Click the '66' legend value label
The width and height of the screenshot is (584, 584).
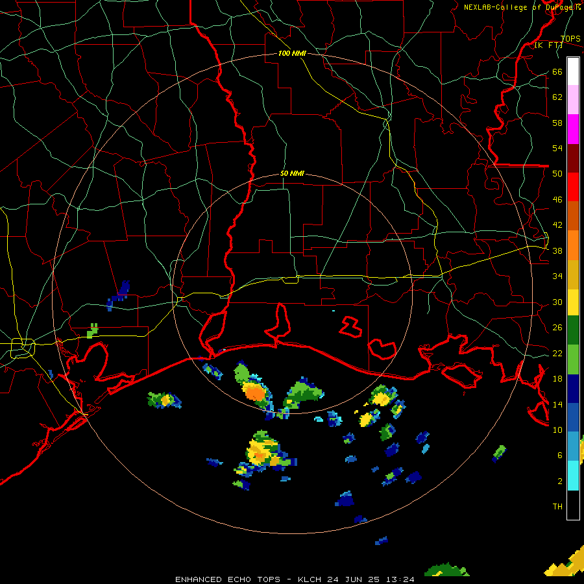(557, 71)
